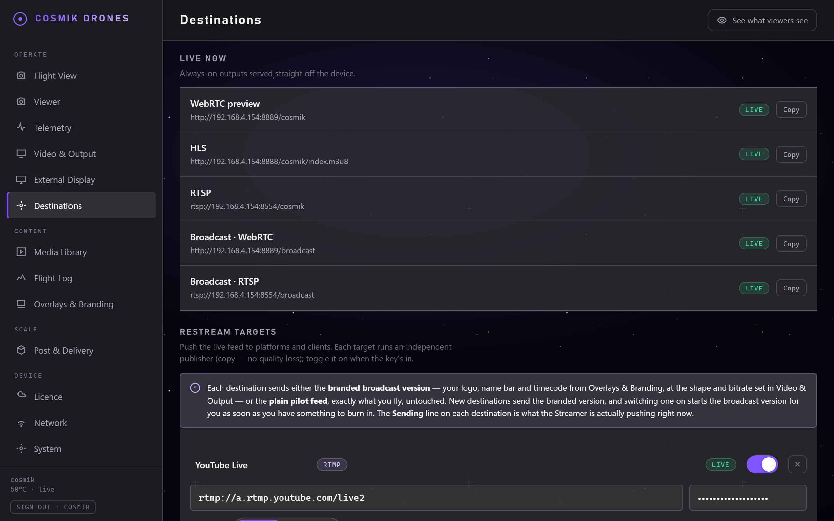Edit the YouTube RTMP server URL field
834x521 pixels.
[436, 498]
